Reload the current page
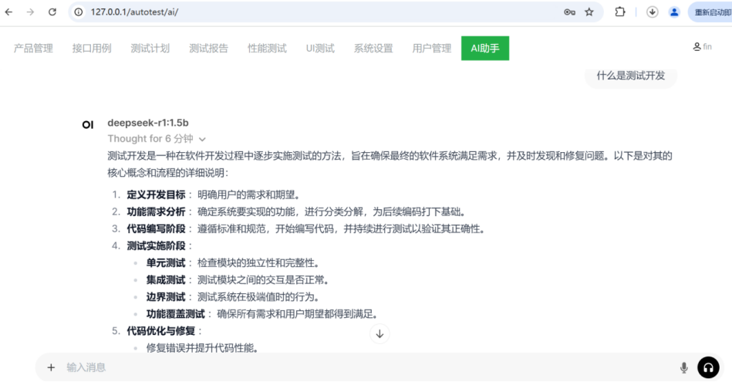Image resolution: width=732 pixels, height=382 pixels. (x=52, y=12)
